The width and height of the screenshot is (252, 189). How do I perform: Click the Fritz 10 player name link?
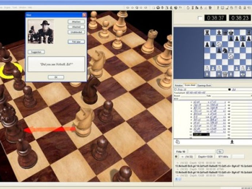pyautogui.click(x=182, y=90)
